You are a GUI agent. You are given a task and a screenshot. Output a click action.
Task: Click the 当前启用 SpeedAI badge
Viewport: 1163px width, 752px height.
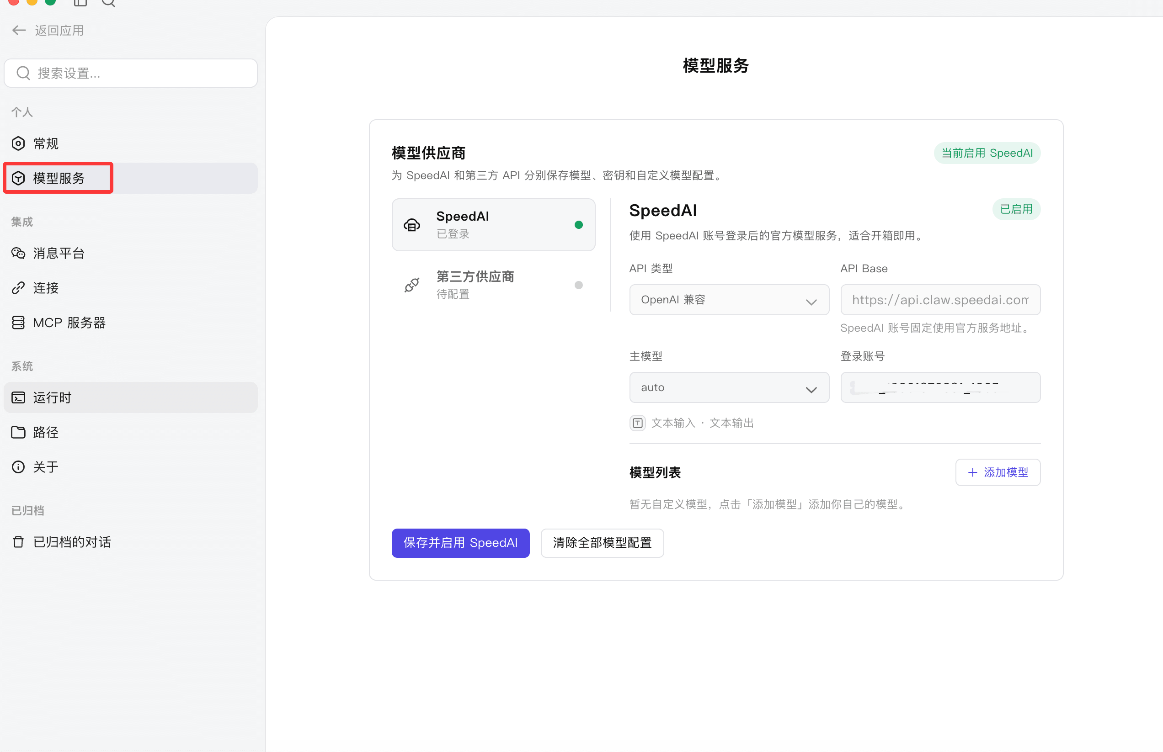(x=987, y=154)
